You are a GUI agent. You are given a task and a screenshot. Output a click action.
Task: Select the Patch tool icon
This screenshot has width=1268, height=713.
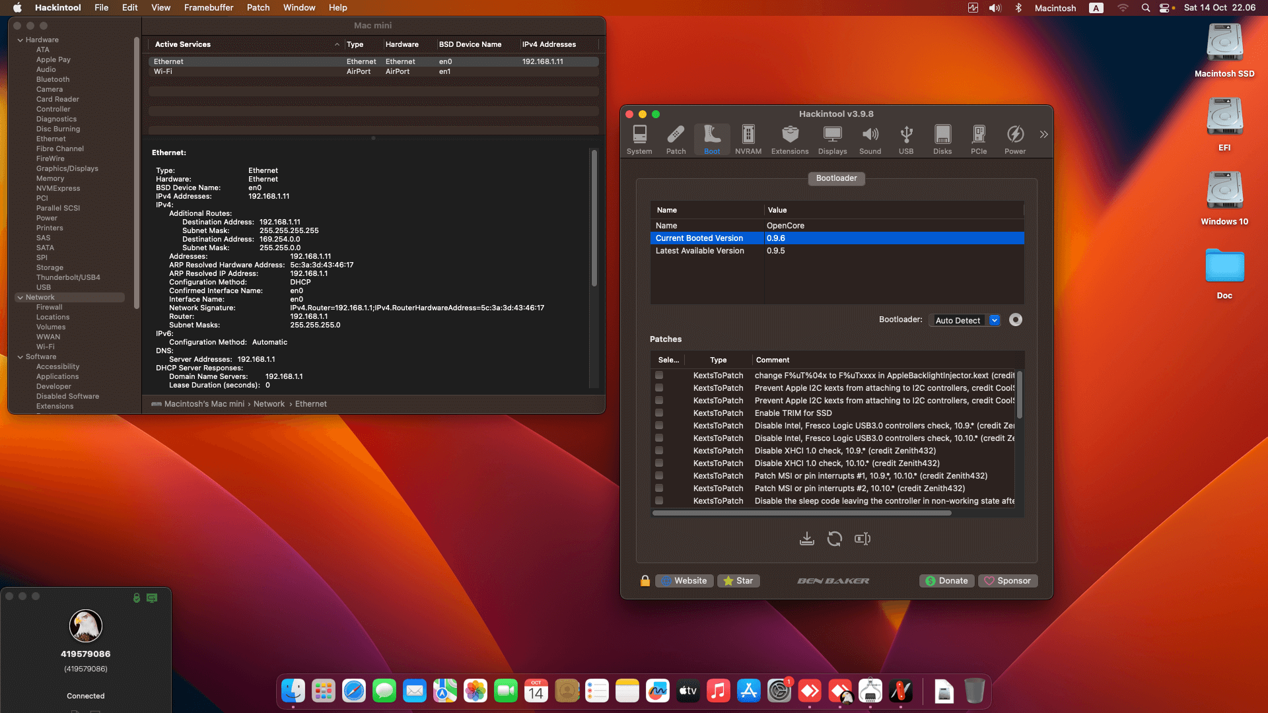coord(675,139)
